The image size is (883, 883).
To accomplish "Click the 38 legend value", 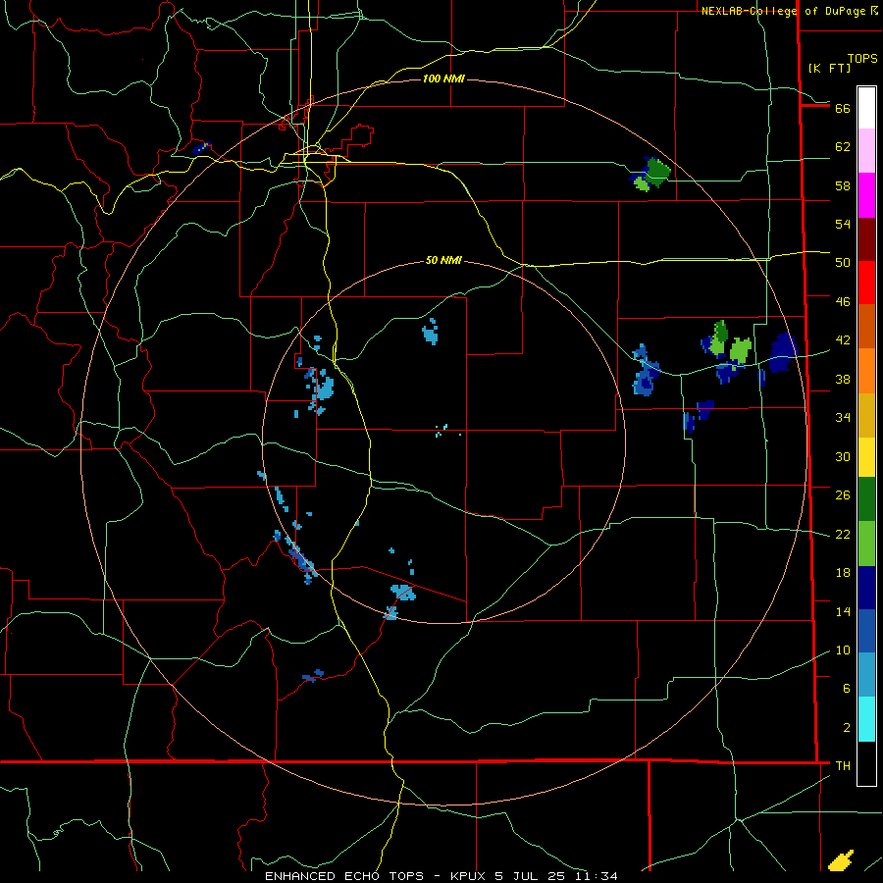I will [843, 379].
